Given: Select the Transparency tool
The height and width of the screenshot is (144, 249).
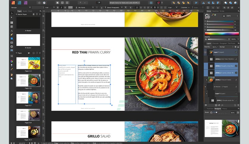Looking at the screenshot, I should click(12, 65).
